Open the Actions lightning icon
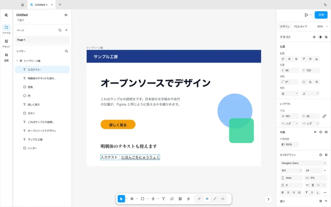The image size is (331, 207). click(188, 199)
